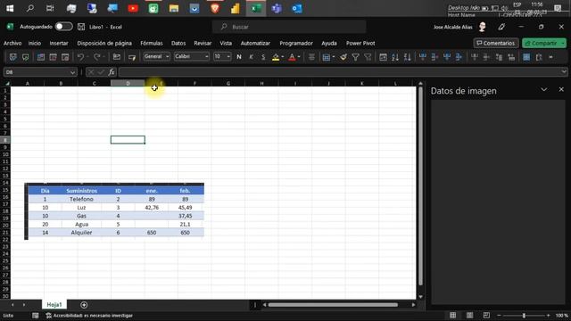571x321 pixels.
Task: Toggle italic formatting (K)
Action: (252, 57)
